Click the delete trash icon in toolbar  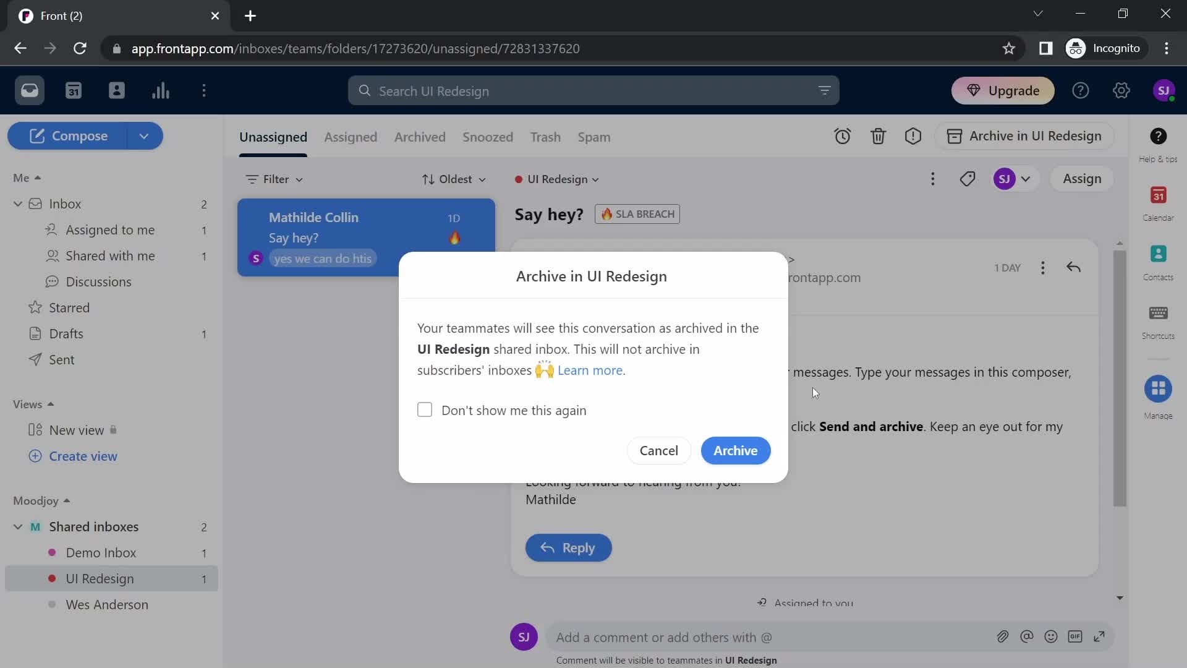tap(879, 136)
